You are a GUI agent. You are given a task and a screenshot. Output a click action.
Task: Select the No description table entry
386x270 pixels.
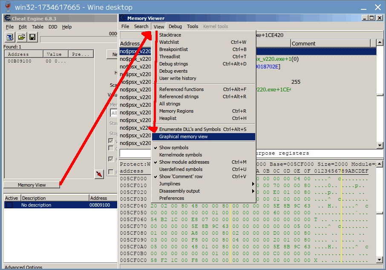60,205
